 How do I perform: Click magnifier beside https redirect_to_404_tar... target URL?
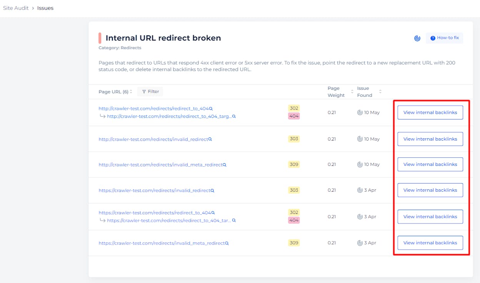[x=234, y=220]
